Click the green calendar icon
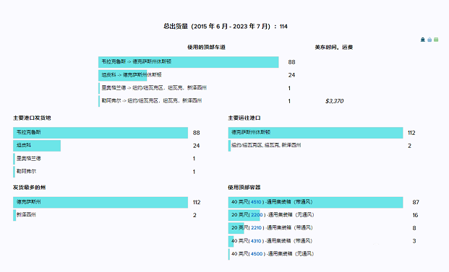The height and width of the screenshot is (272, 449). [x=436, y=40]
